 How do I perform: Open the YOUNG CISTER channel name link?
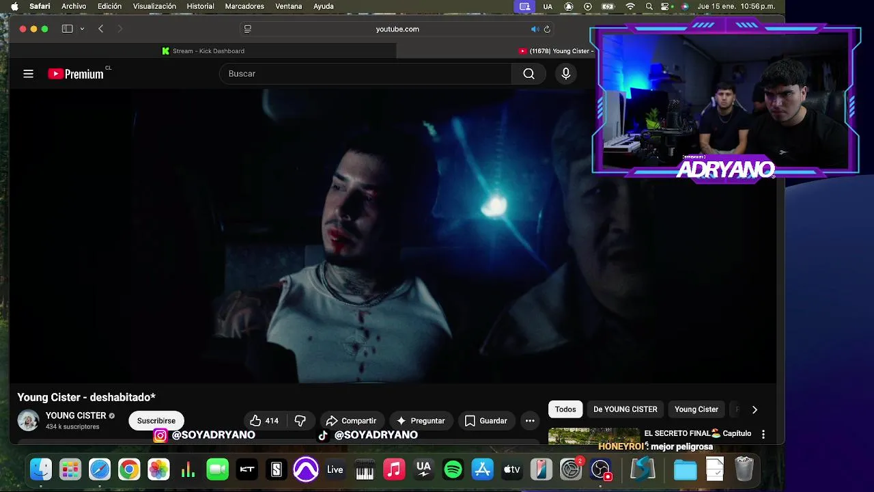coord(76,415)
